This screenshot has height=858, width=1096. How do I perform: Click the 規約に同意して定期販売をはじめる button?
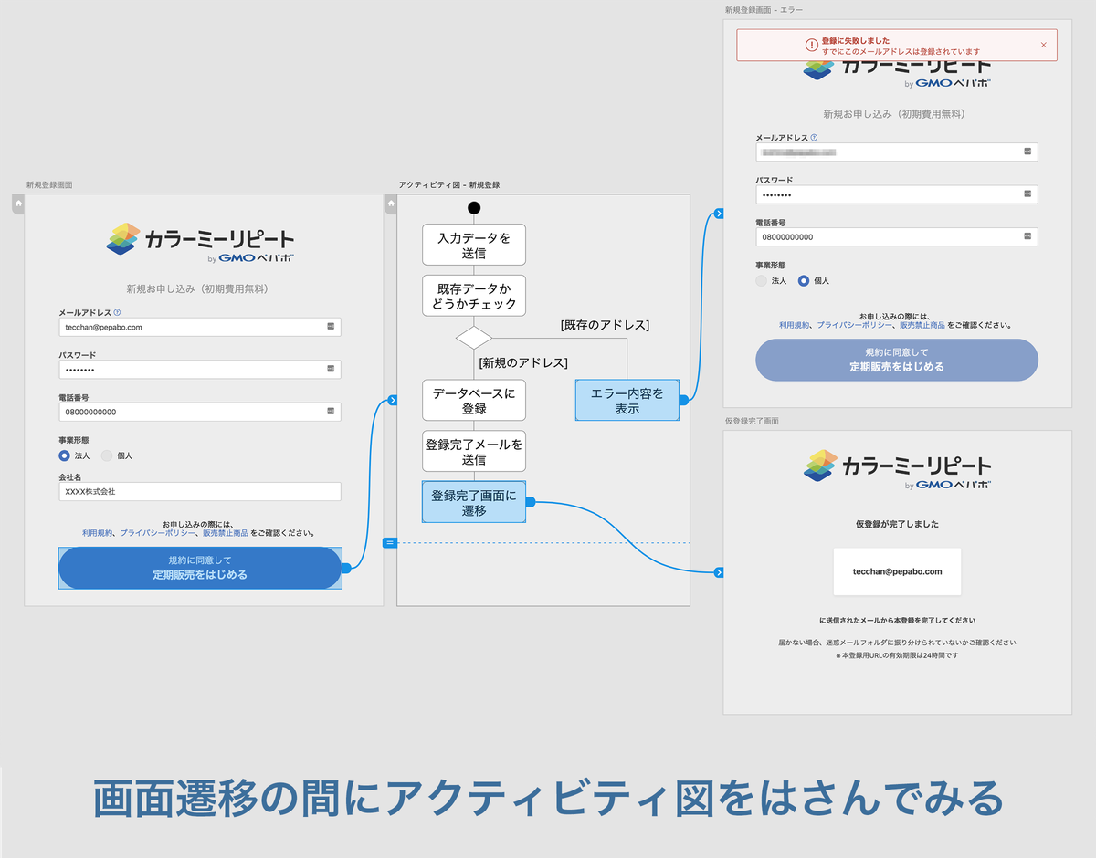200,568
